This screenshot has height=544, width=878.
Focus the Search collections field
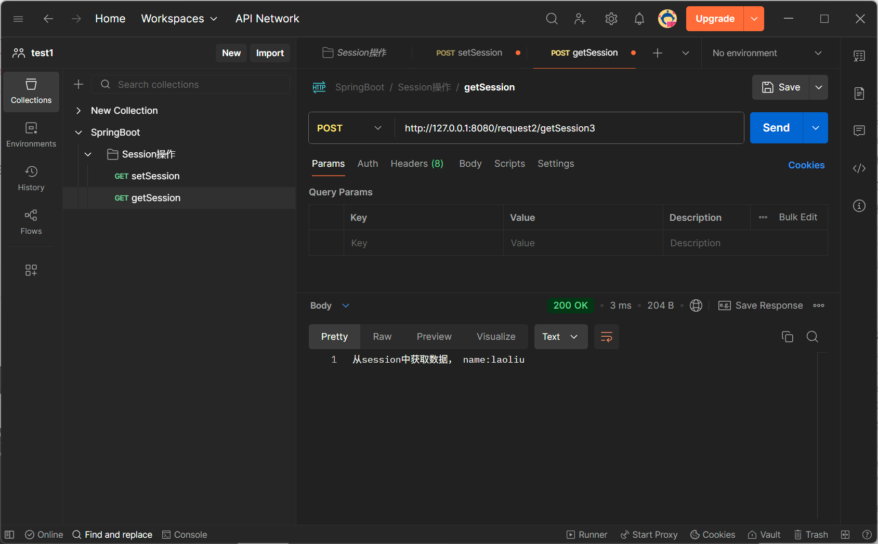pyautogui.click(x=191, y=84)
